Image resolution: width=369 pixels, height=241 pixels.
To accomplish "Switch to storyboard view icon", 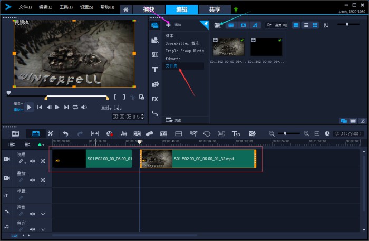I will (x=15, y=134).
